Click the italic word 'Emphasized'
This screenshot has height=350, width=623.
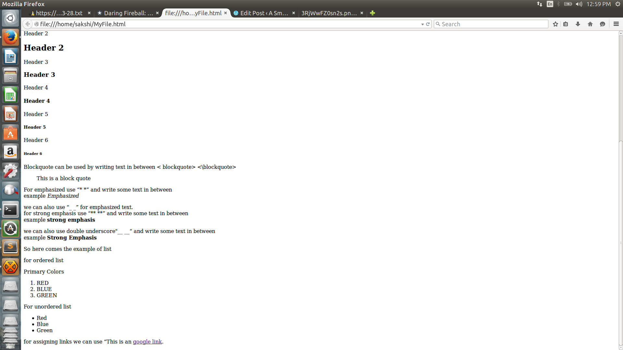(x=63, y=196)
